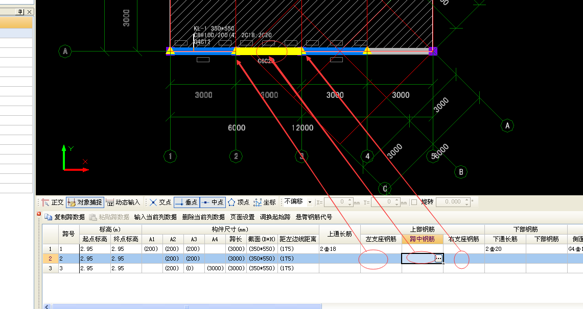
Task: Enable 交点 intersection snap
Action: [x=160, y=202]
